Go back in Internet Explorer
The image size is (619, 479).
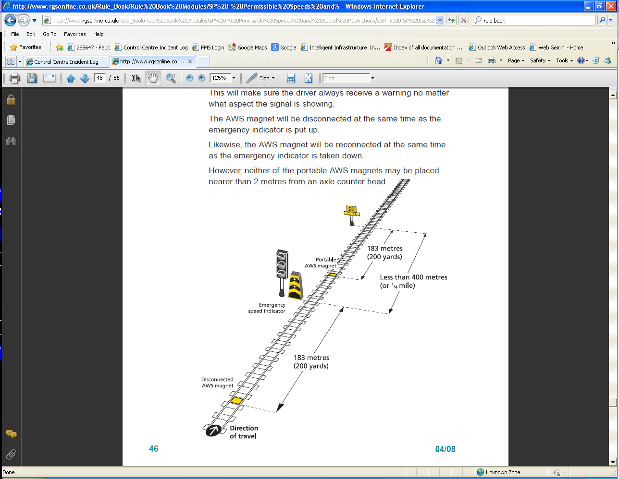coord(11,21)
